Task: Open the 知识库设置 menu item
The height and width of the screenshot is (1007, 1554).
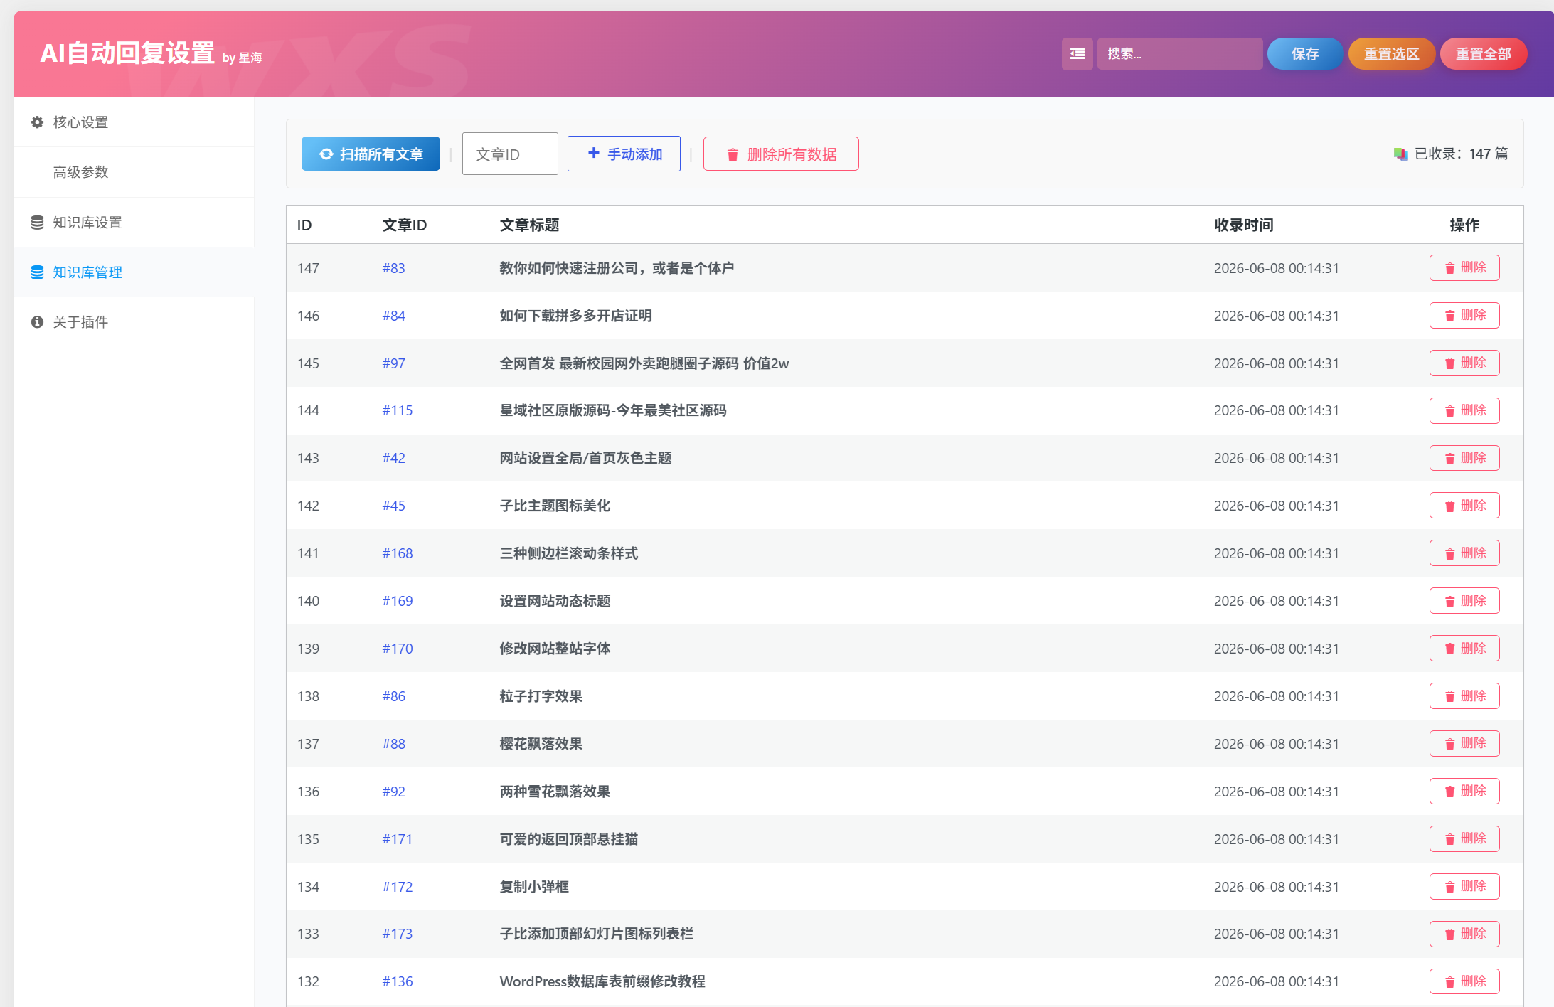Action: 134,223
